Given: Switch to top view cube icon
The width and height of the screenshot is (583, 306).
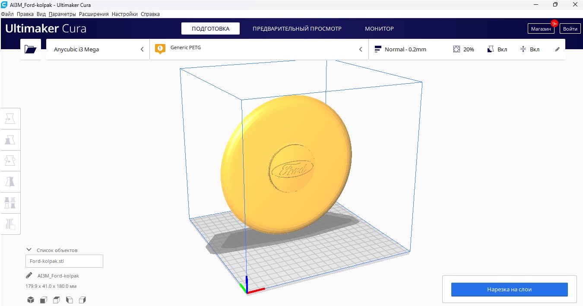Looking at the screenshot, I should tap(57, 300).
